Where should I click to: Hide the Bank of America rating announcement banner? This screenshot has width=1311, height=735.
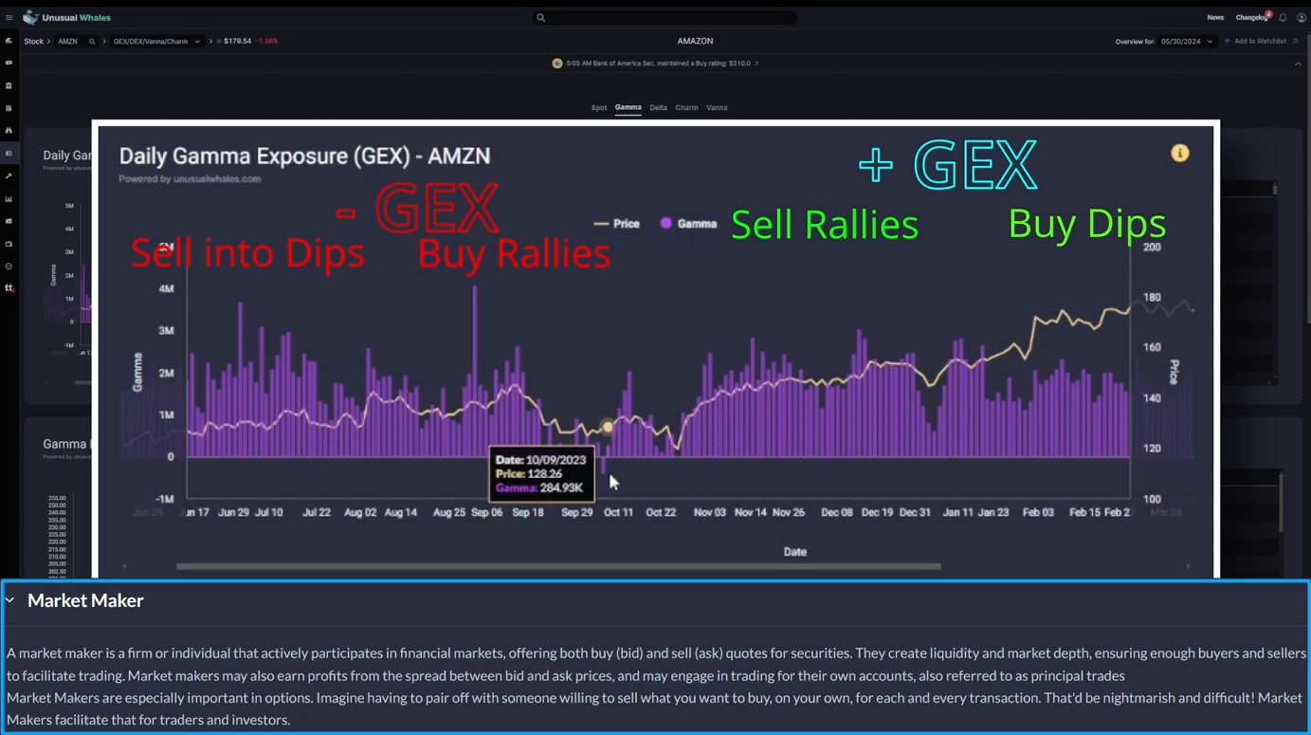click(x=1299, y=63)
